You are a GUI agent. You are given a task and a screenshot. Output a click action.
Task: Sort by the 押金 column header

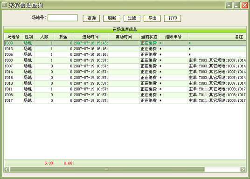point(63,37)
